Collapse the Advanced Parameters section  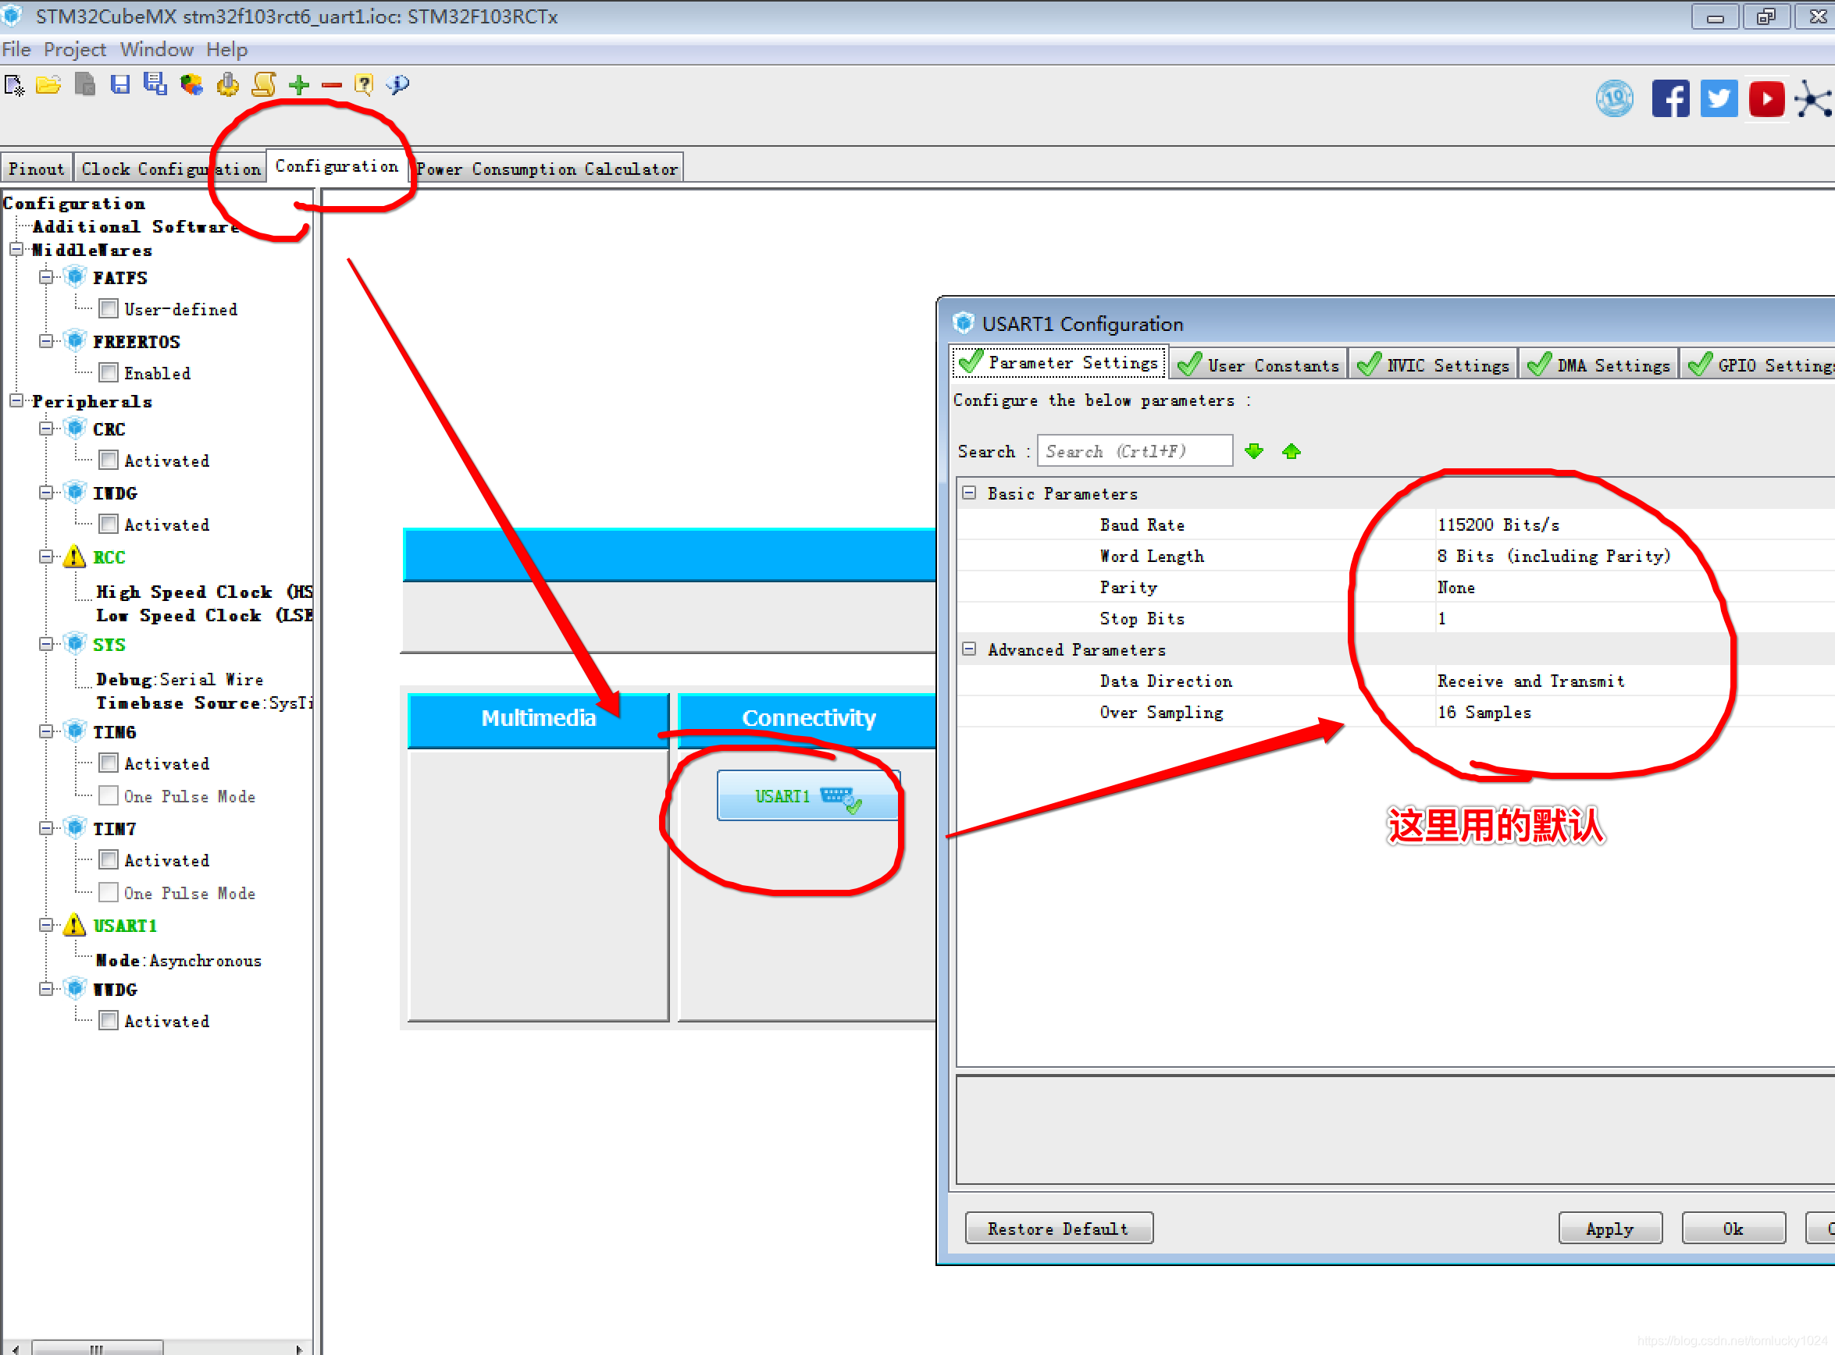(969, 649)
